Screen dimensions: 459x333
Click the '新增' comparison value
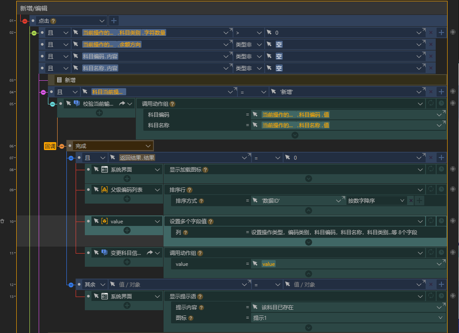287,92
